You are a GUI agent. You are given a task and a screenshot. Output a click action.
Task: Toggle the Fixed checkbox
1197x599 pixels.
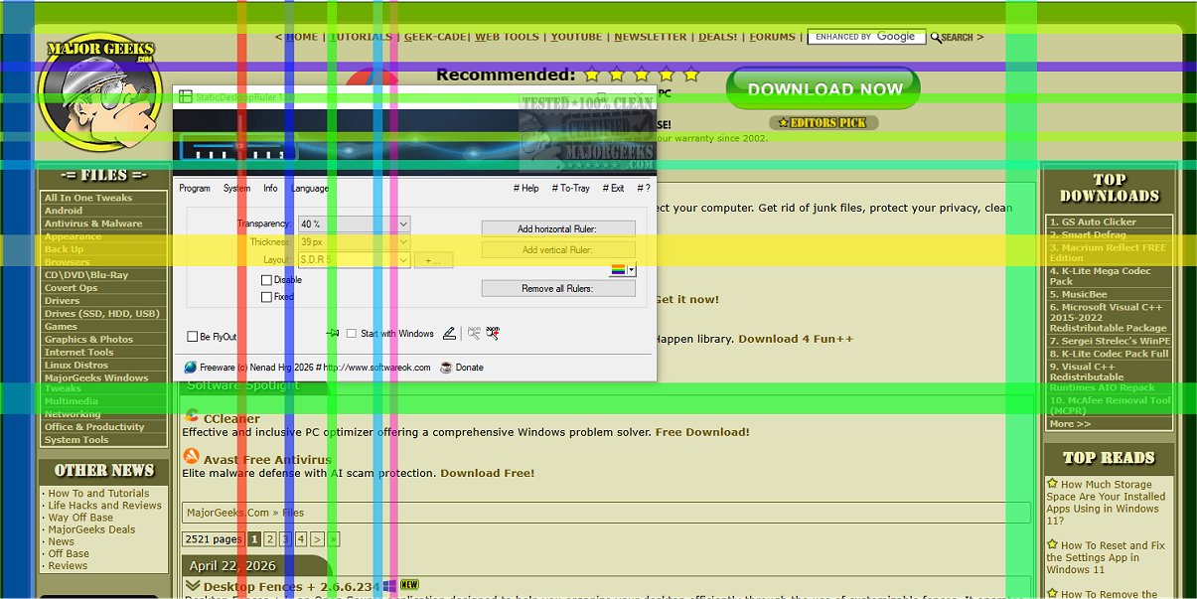pyautogui.click(x=266, y=297)
